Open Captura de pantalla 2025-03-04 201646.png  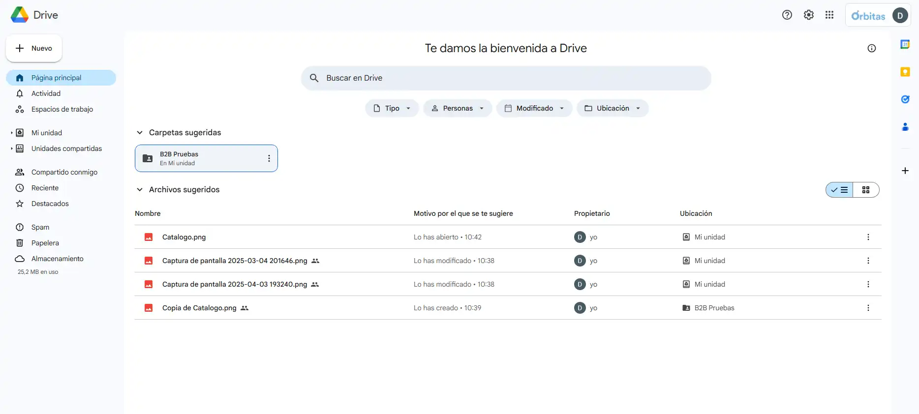coord(235,261)
